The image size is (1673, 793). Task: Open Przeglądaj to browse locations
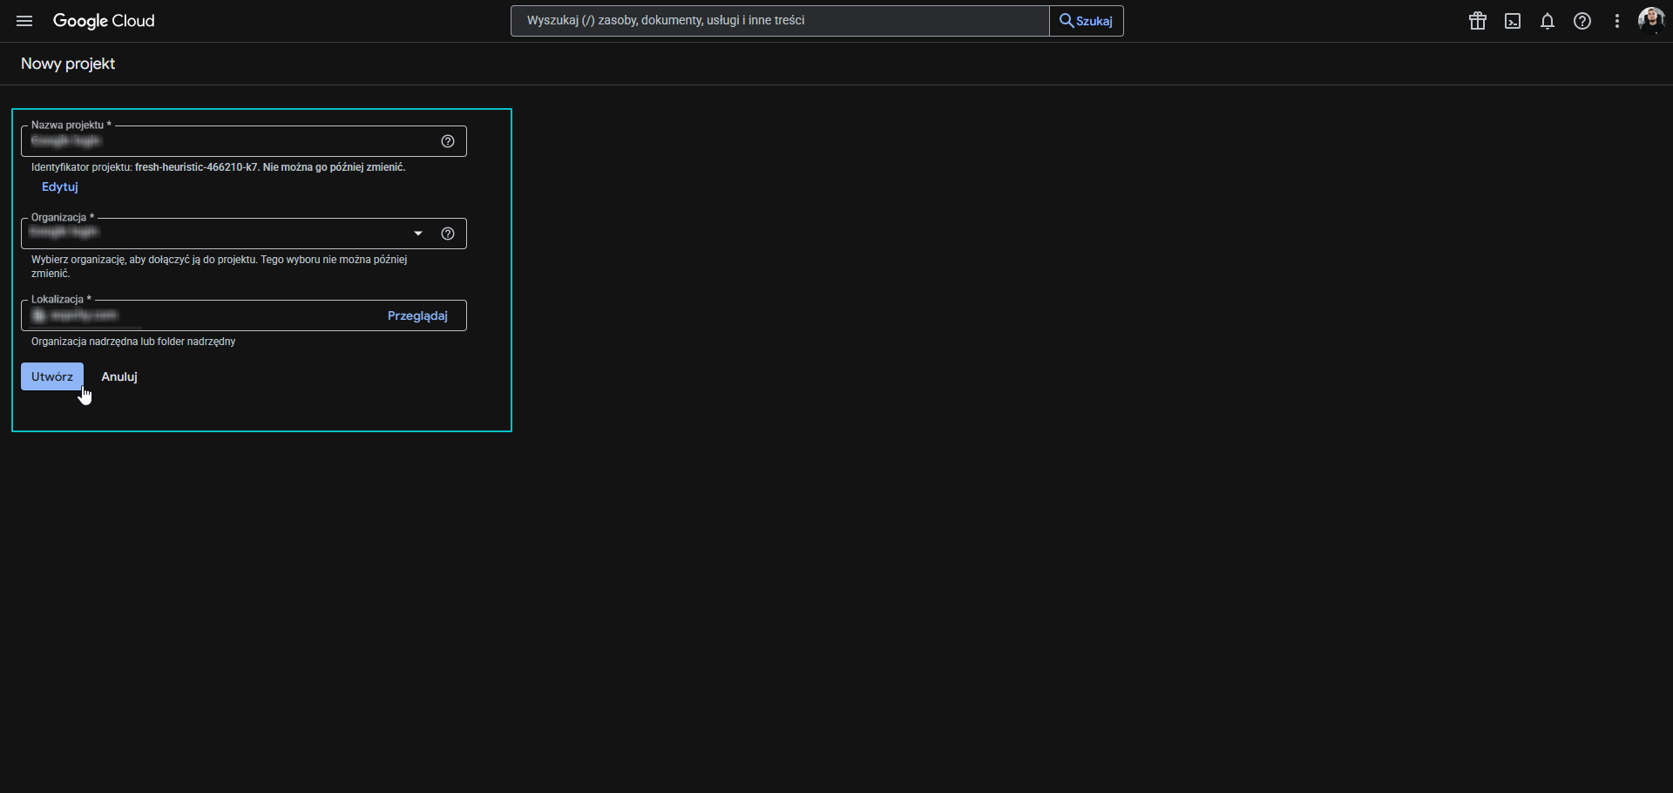coord(417,315)
